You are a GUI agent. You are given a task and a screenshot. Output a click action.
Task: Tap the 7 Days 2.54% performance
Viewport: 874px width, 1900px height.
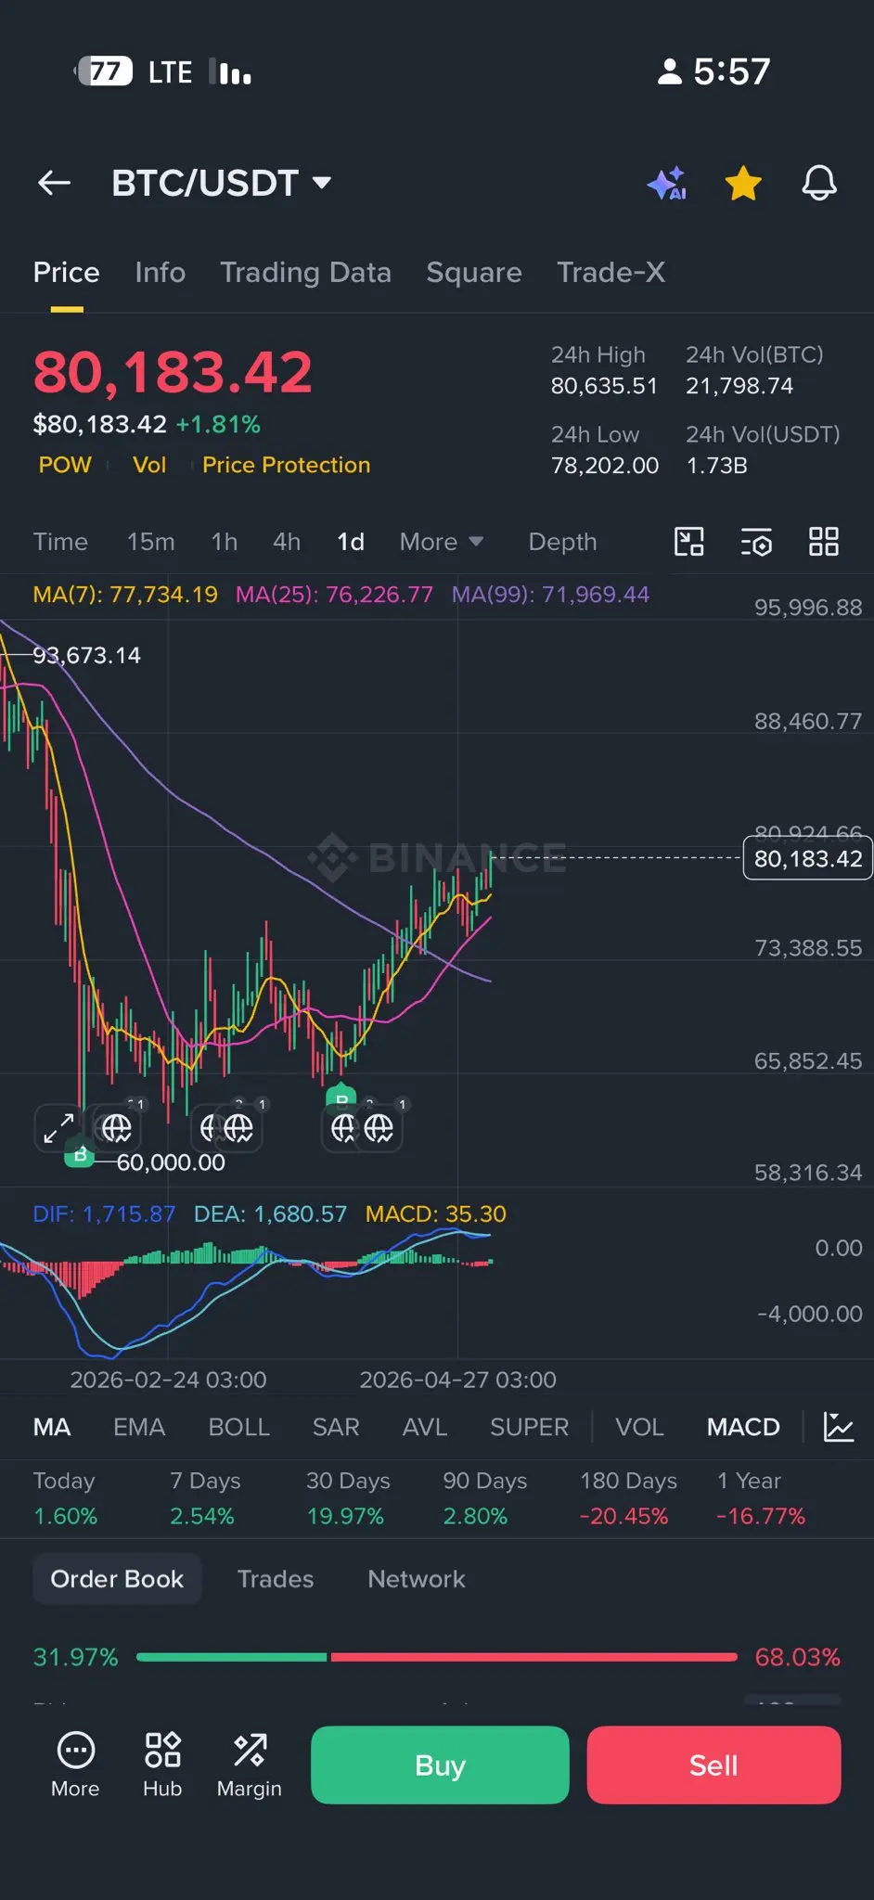coord(204,1498)
